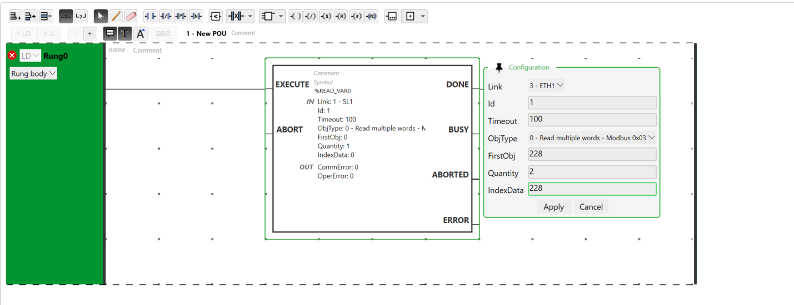Click Apply in the Configuration panel
Image resolution: width=794 pixels, height=305 pixels.
point(553,207)
